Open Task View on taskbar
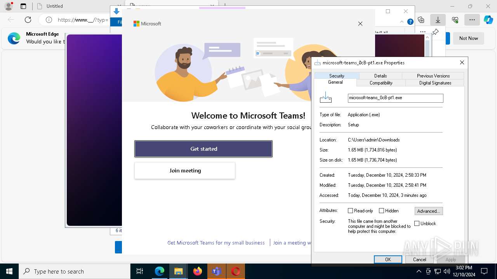 click(140, 272)
